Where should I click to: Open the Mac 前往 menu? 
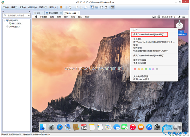[x=73, y=17]
